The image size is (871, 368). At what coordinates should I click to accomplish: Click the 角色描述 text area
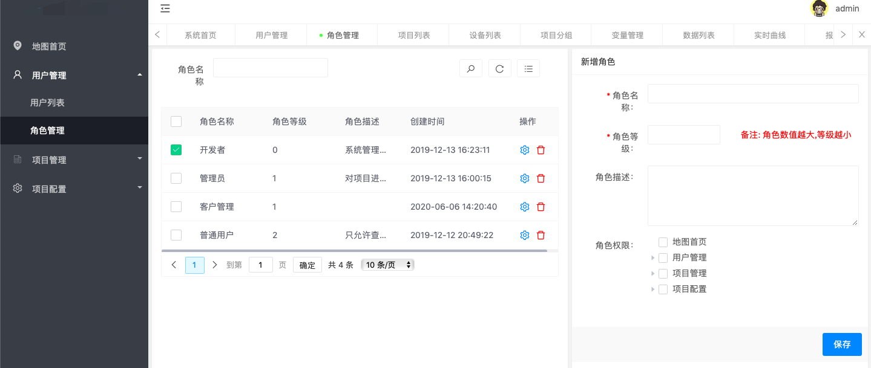pyautogui.click(x=753, y=196)
